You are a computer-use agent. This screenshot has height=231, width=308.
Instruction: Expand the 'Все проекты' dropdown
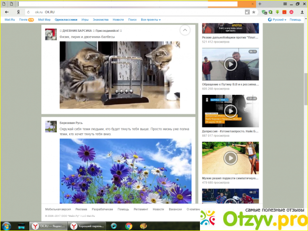tap(150, 20)
